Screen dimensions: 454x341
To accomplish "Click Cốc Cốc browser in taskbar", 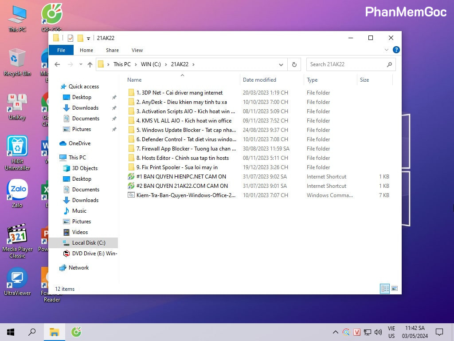I will coord(76,332).
